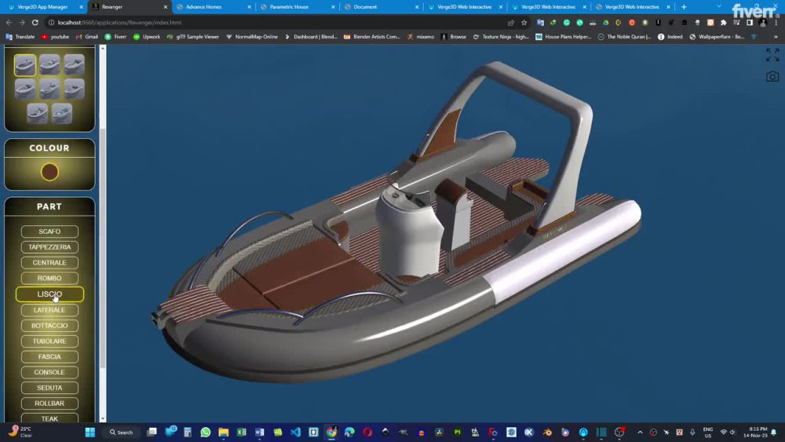Open the clock and date panel
Image resolution: width=785 pixels, height=442 pixels.
tap(756, 432)
